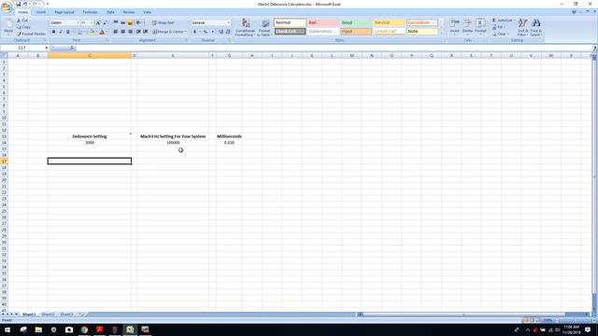598x336 pixels.
Task: Apply the Comma Style format
Action: tap(212, 32)
